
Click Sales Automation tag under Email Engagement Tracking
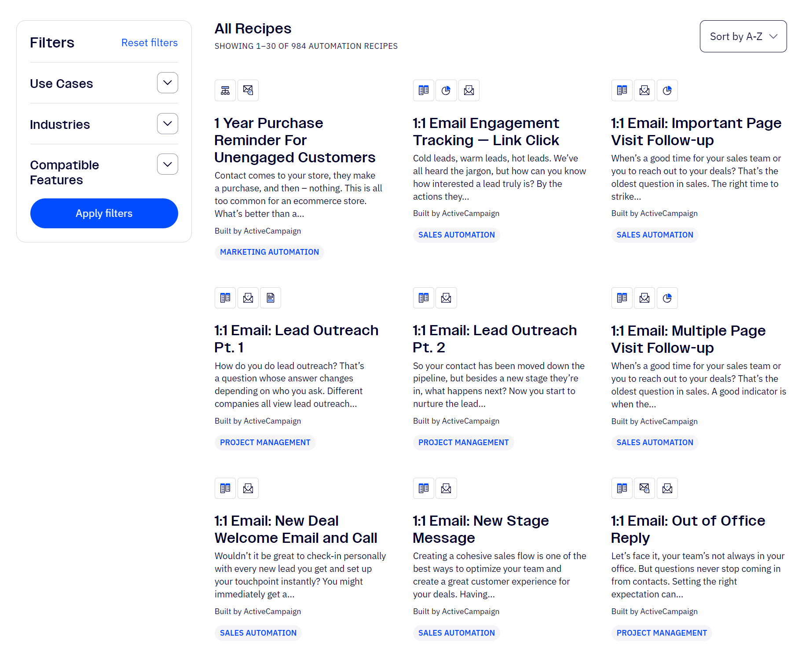[456, 235]
